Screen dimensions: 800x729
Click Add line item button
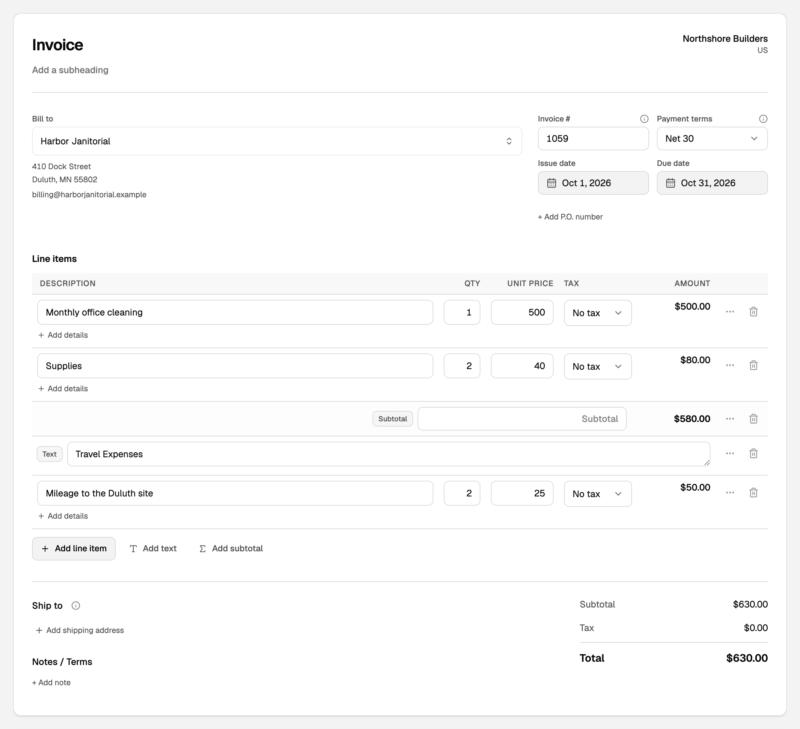74,548
